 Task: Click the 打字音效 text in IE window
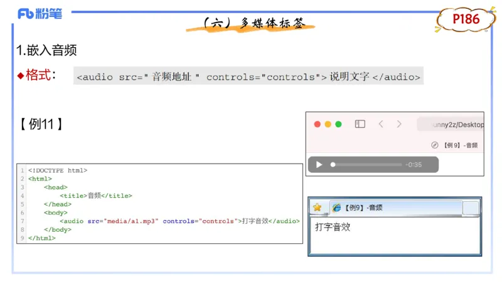(x=333, y=227)
